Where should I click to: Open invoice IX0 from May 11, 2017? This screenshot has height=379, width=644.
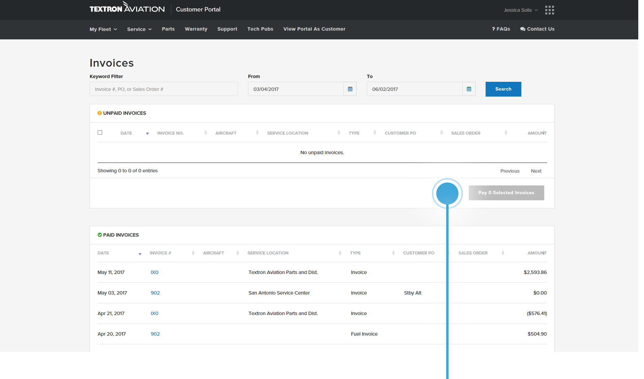click(154, 272)
